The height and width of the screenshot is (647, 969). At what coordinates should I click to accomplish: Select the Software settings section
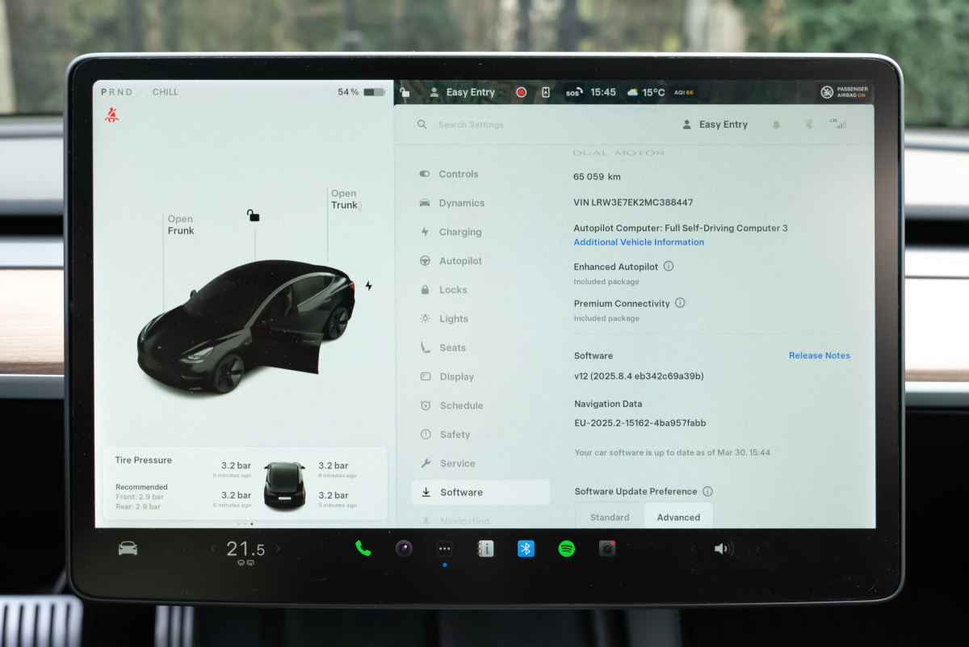pyautogui.click(x=481, y=493)
